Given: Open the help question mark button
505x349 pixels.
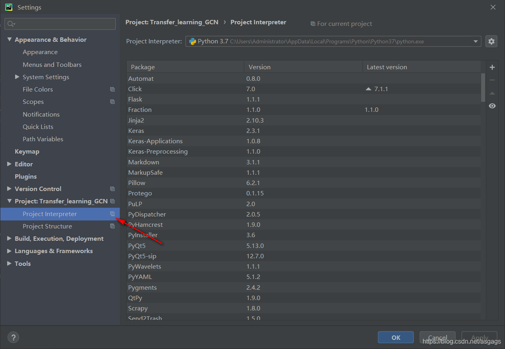Looking at the screenshot, I should [13, 337].
